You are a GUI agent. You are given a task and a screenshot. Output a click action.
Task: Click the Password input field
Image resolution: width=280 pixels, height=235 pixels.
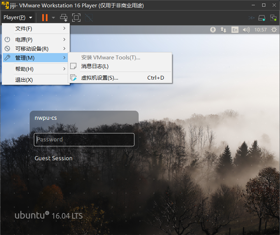tap(84, 140)
